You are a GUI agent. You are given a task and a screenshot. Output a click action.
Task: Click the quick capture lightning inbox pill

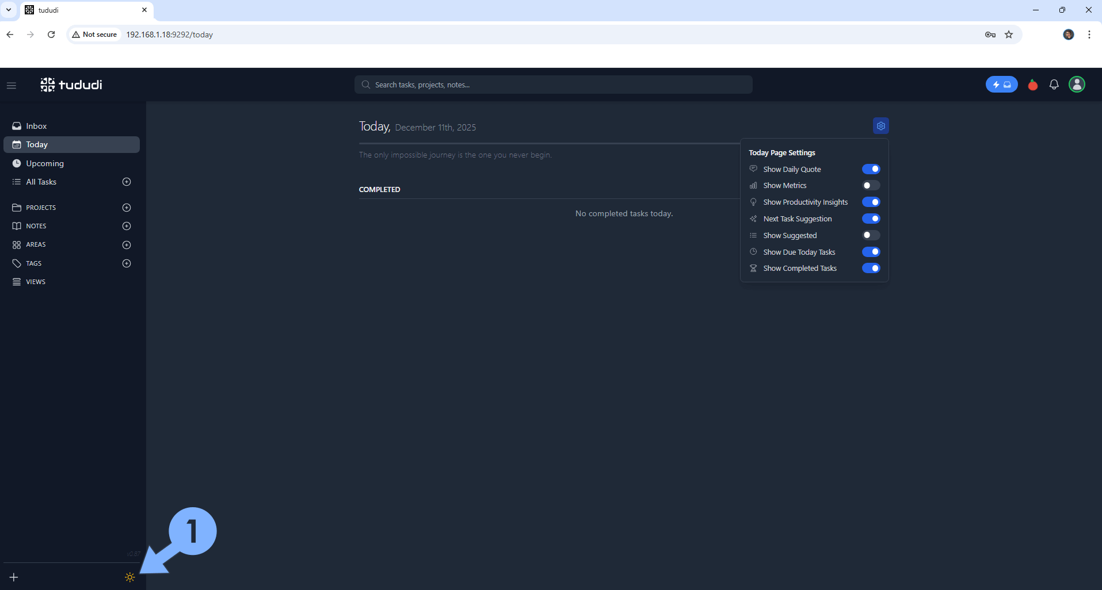pos(1001,84)
